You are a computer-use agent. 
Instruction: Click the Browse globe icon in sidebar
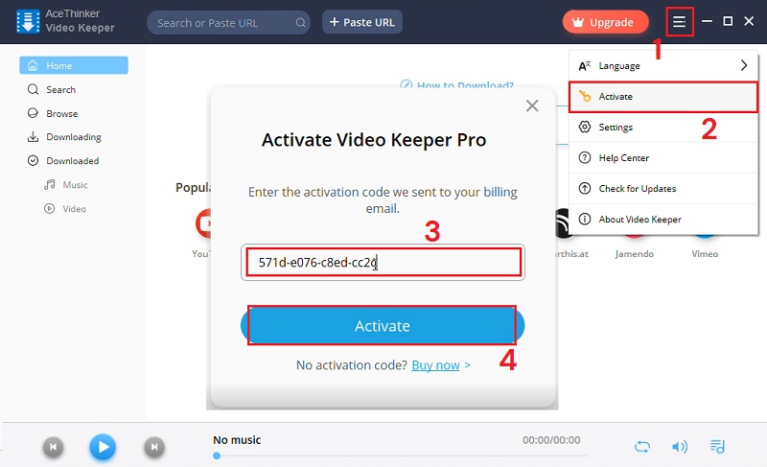[33, 113]
